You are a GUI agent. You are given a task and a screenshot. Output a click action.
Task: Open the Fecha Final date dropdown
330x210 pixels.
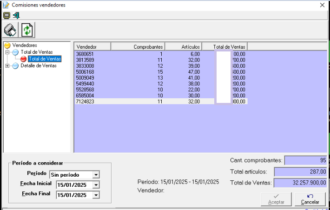click(x=96, y=195)
